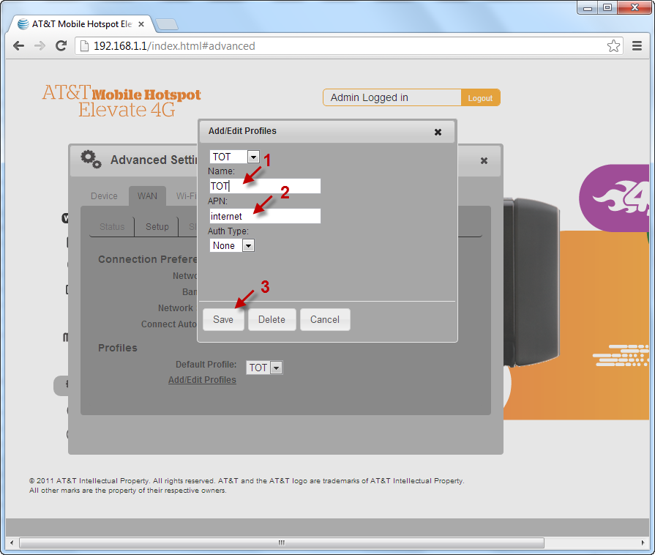This screenshot has height=555, width=655.
Task: Click the horizontal scrollbar thumb
Action: 282,543
